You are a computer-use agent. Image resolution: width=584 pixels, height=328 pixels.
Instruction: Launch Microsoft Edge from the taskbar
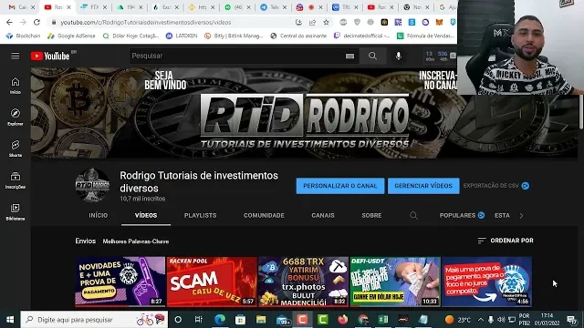[x=220, y=319]
